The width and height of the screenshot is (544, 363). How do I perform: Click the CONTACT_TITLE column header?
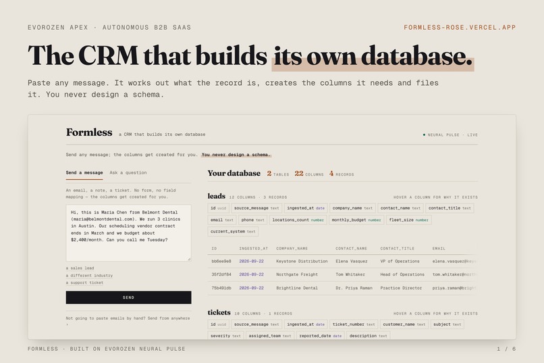tap(398, 249)
